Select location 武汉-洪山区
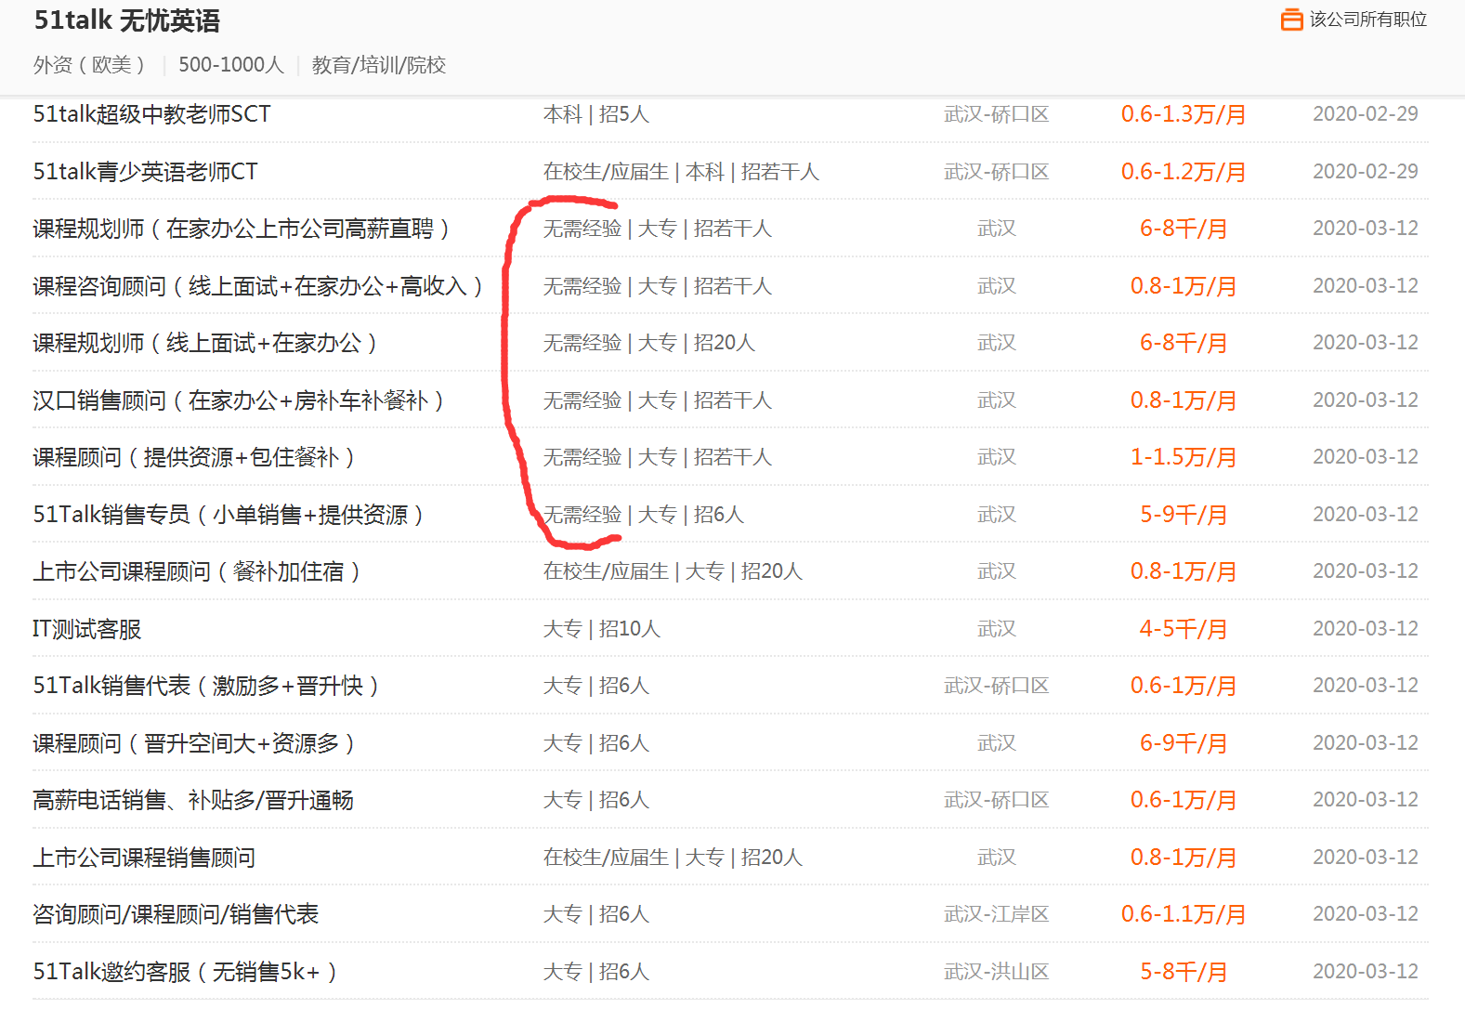Screen dimensions: 1465x1022 997,972
